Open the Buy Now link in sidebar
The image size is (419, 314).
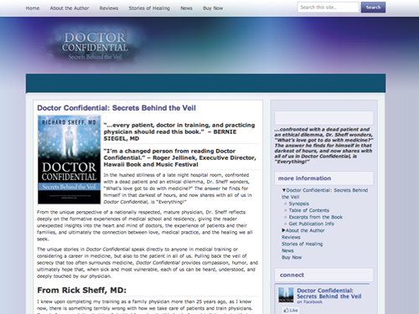click(x=292, y=257)
